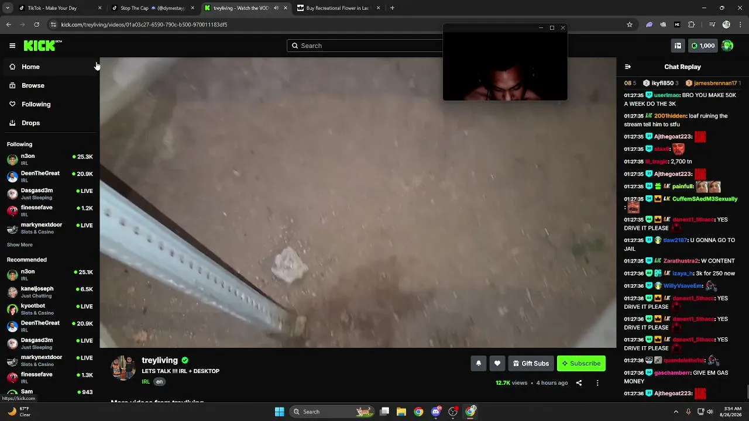This screenshot has width=749, height=421.
Task: Open the Chrome profile avatar
Action: (726, 25)
